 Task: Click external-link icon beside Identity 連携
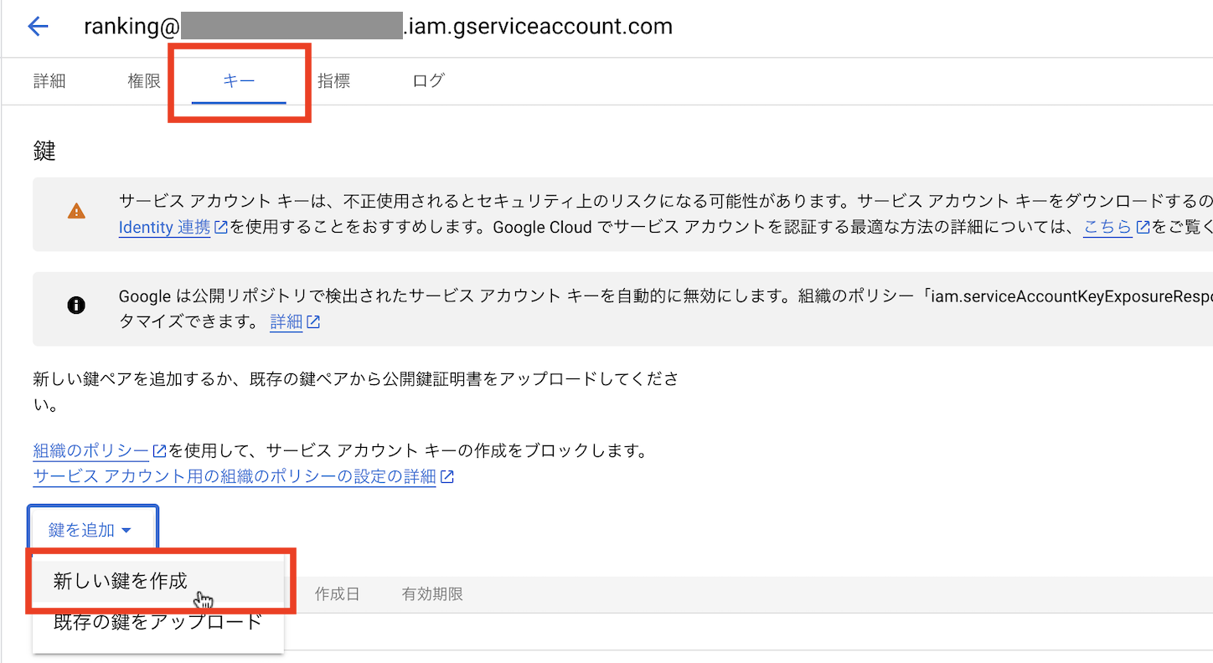[221, 227]
